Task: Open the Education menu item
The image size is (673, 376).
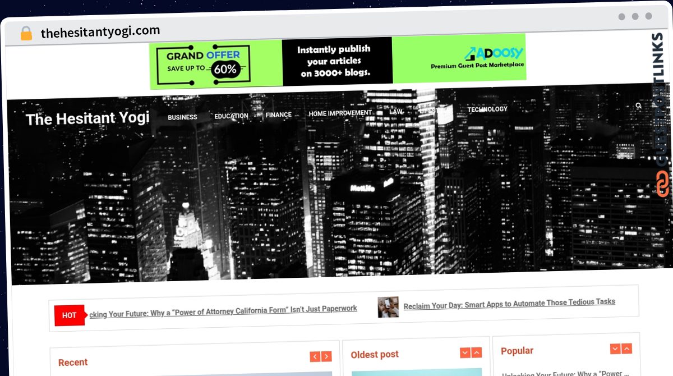Action: tap(231, 116)
